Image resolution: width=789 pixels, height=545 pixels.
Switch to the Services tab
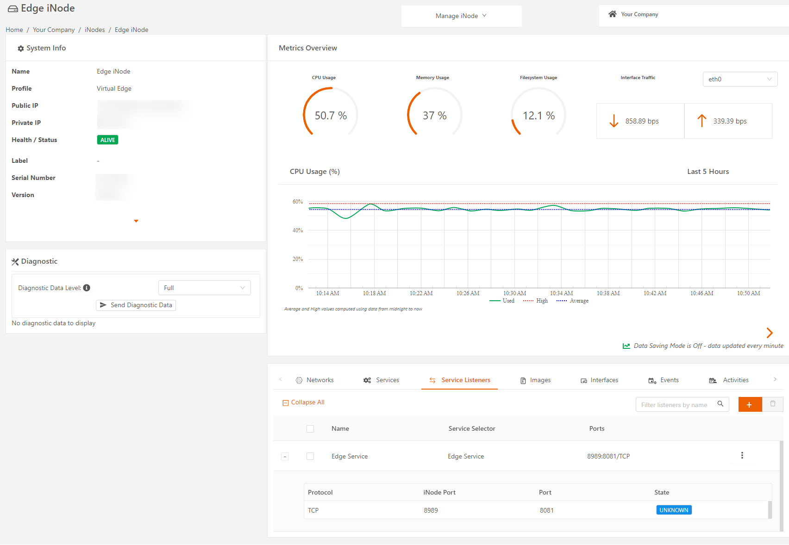click(x=381, y=380)
